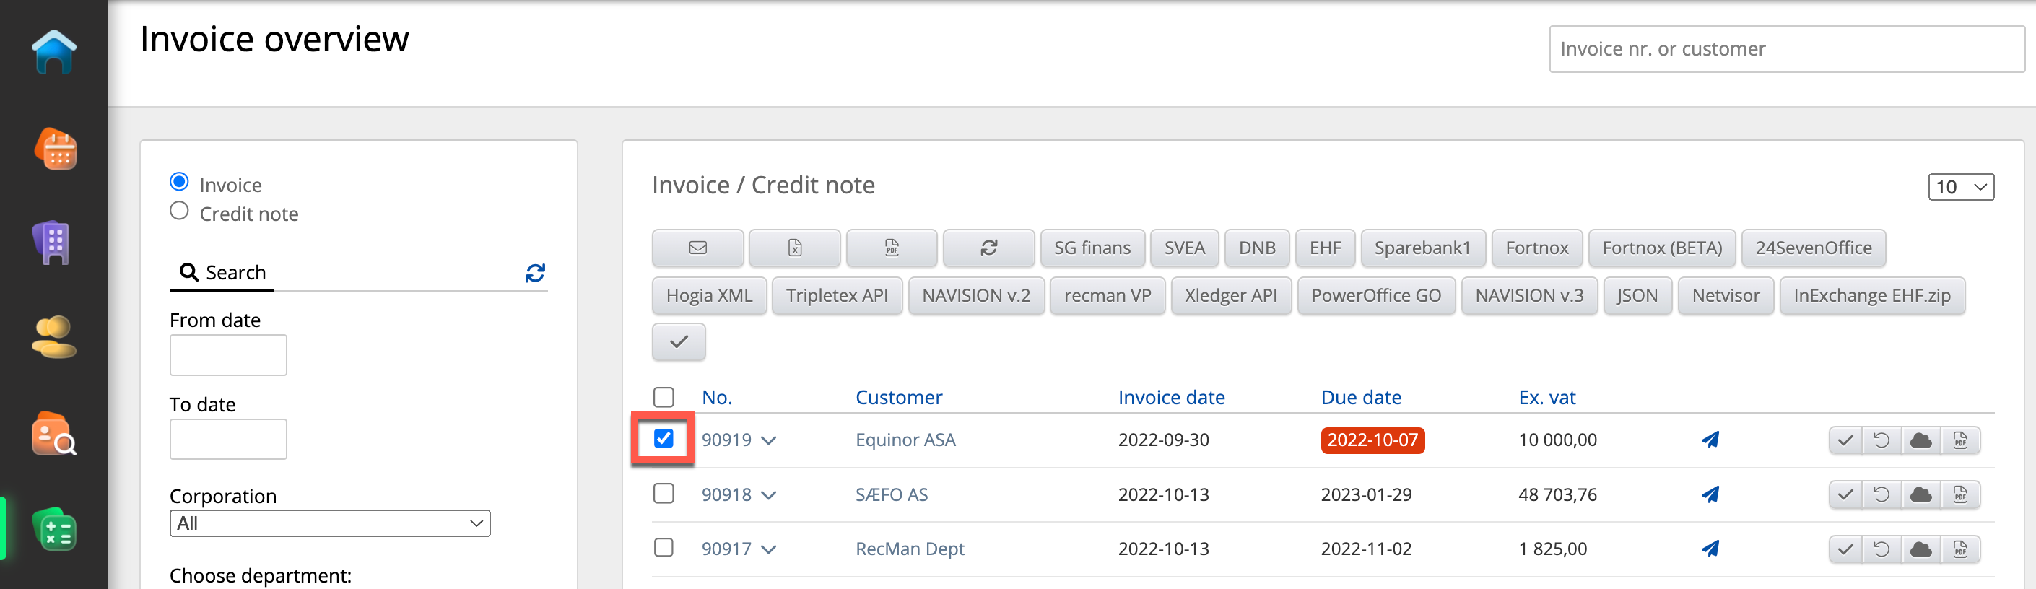Open the purple building icon in sidebar
The image size is (2036, 589).
point(53,243)
